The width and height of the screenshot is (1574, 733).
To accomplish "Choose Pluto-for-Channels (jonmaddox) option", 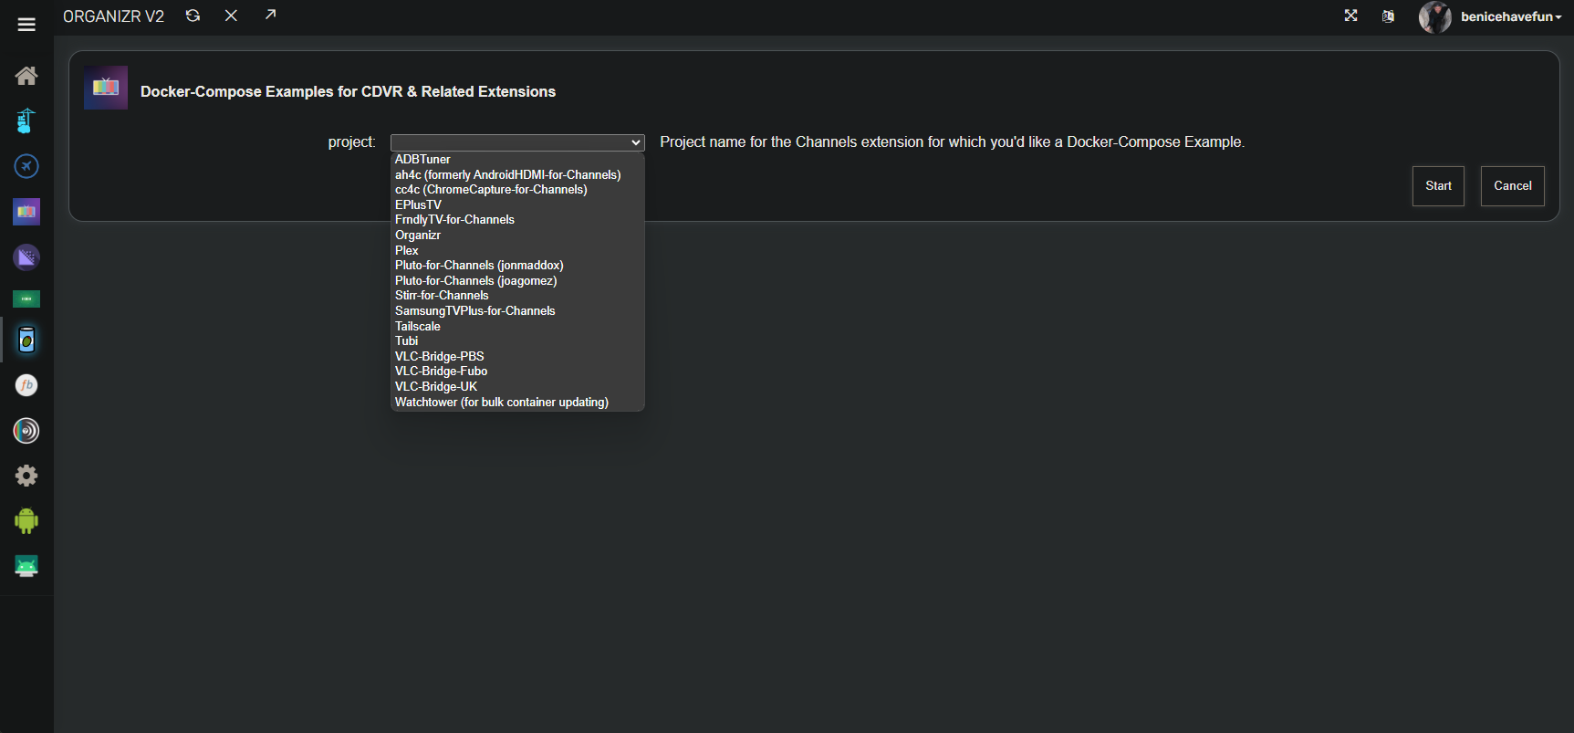I will [x=479, y=266].
